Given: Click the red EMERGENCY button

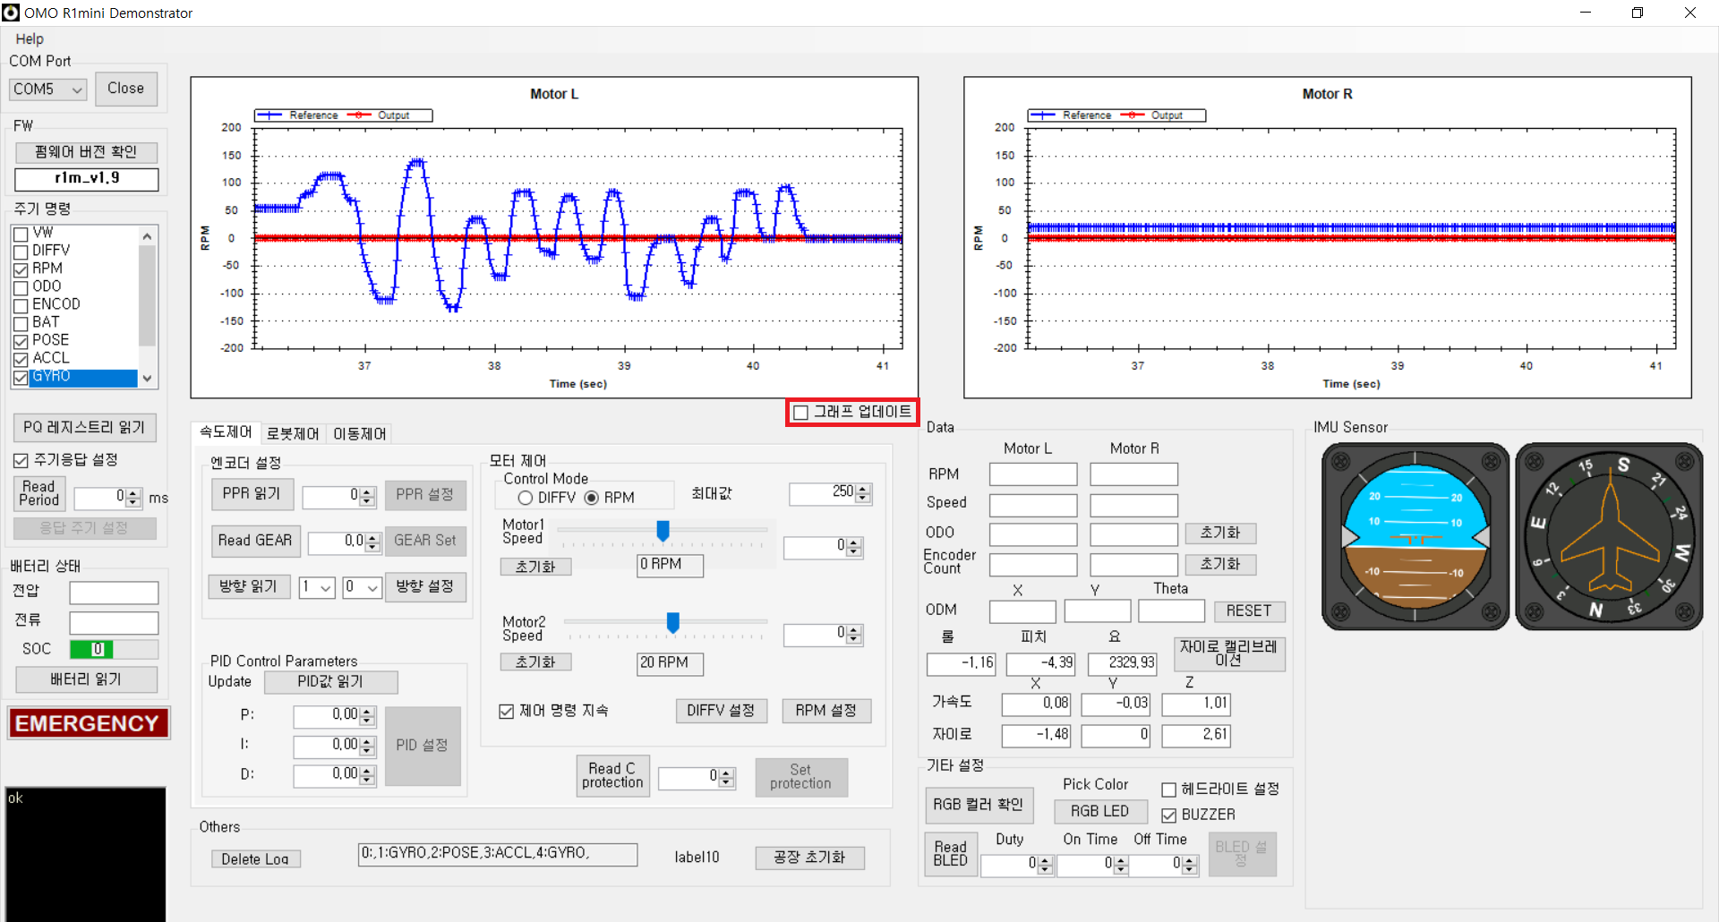Looking at the screenshot, I should pos(88,723).
